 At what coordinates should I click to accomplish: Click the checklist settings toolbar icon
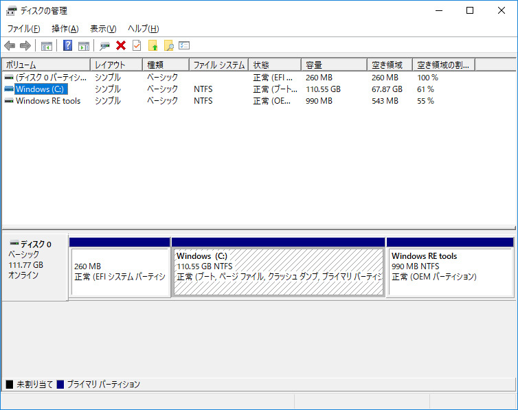tap(184, 45)
